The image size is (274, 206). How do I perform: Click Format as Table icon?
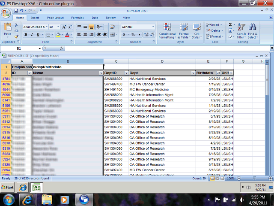coord(184,31)
